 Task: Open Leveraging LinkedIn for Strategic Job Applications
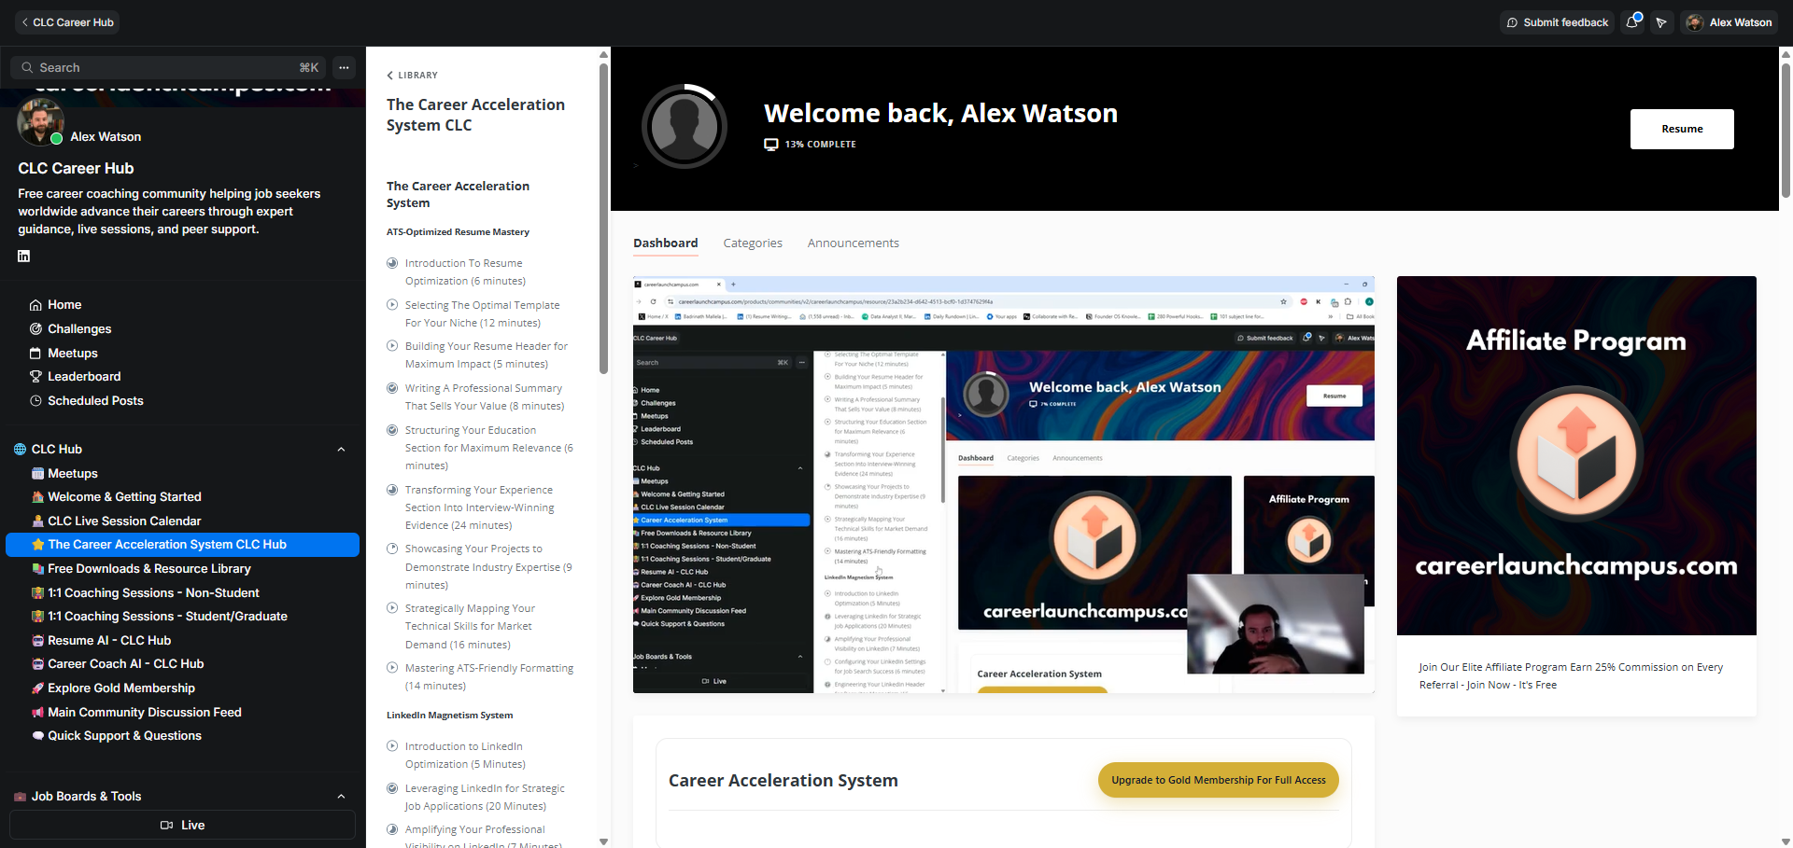click(x=485, y=798)
